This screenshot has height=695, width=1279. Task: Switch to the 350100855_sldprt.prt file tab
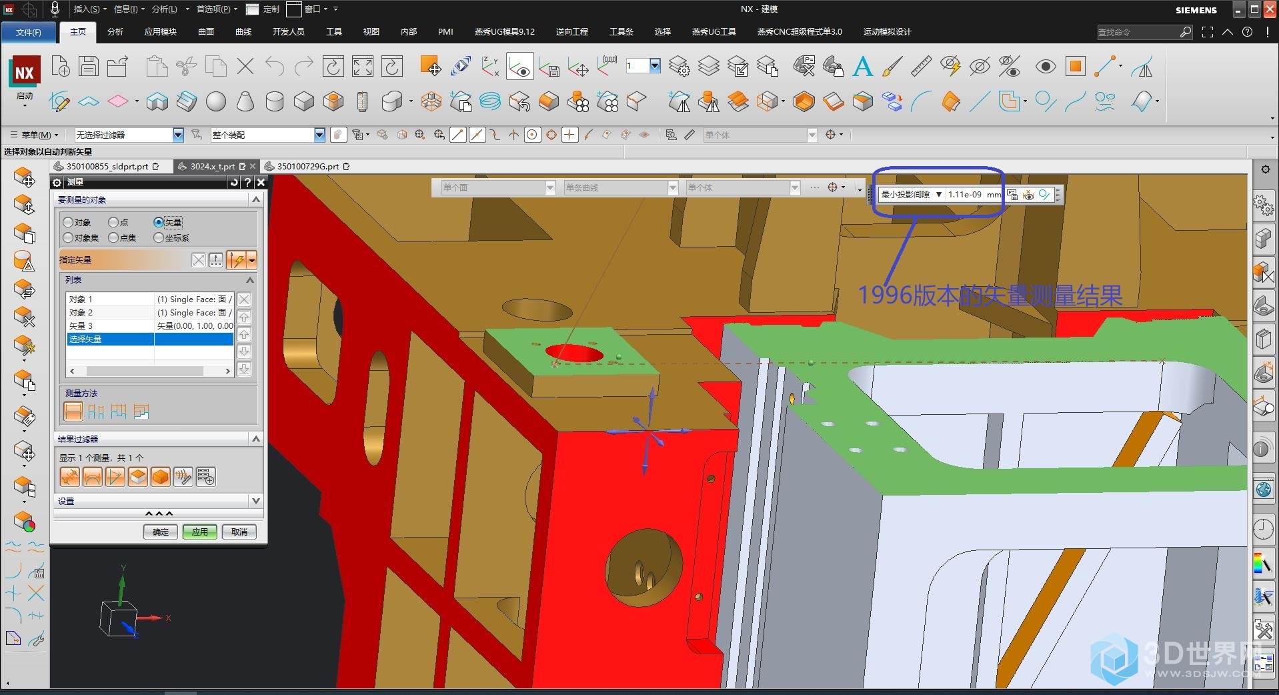tap(107, 167)
